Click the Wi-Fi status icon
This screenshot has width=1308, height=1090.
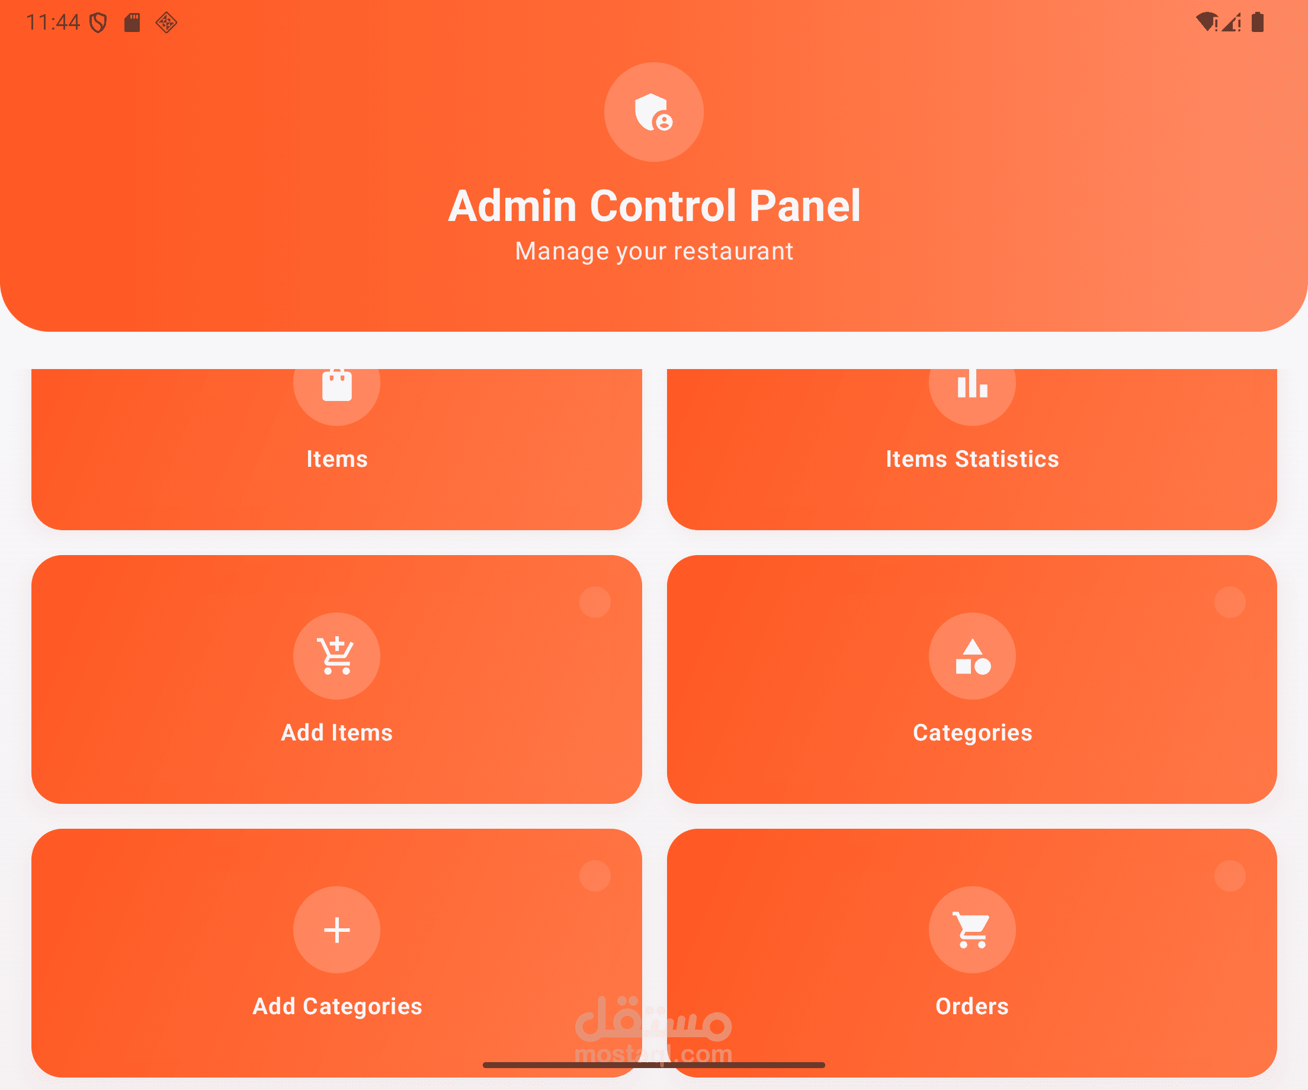click(x=1207, y=23)
